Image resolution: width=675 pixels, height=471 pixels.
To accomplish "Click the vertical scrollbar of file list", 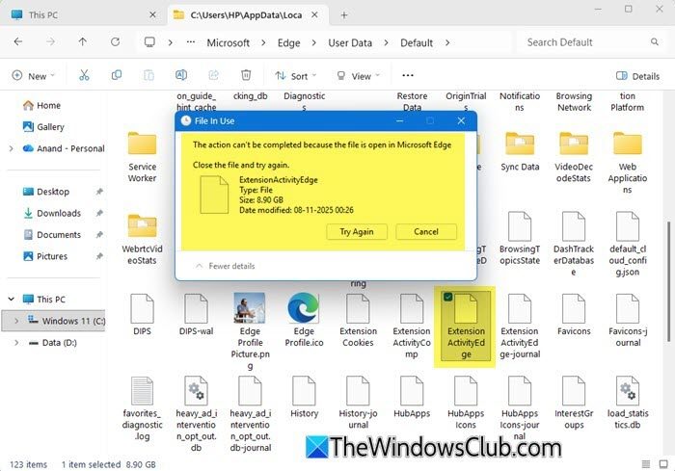I will 668,281.
